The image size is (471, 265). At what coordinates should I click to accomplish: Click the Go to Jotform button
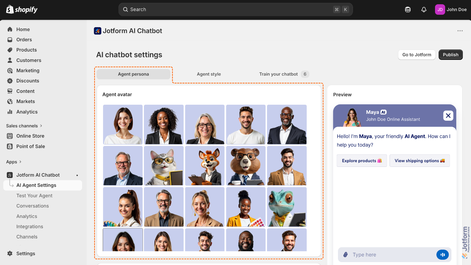(x=417, y=54)
